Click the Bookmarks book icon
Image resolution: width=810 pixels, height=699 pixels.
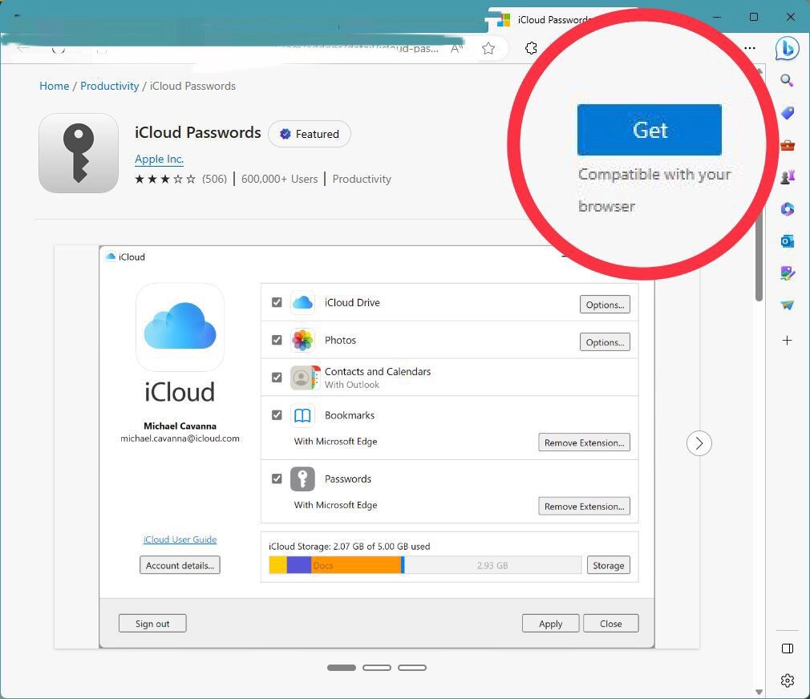pos(302,415)
